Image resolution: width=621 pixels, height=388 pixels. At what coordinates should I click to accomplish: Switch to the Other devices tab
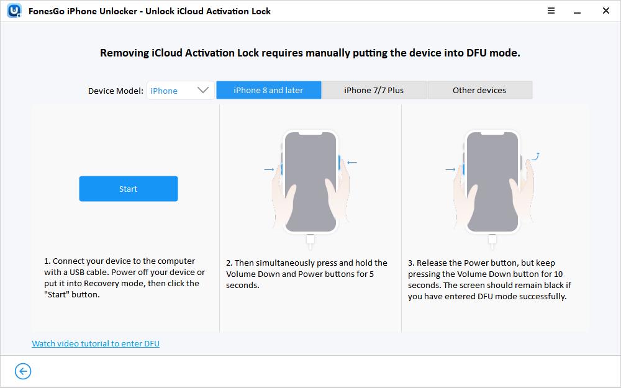pos(479,90)
